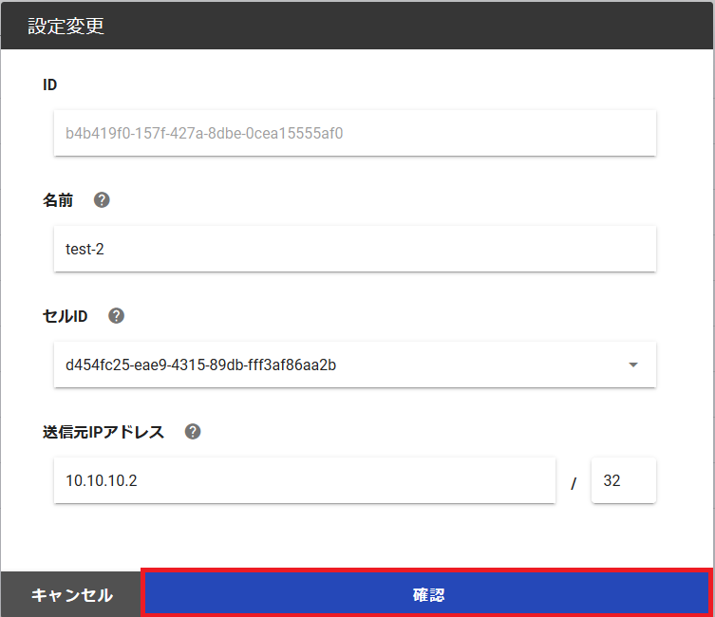Click the ID label
The image size is (715, 617).
(x=49, y=84)
